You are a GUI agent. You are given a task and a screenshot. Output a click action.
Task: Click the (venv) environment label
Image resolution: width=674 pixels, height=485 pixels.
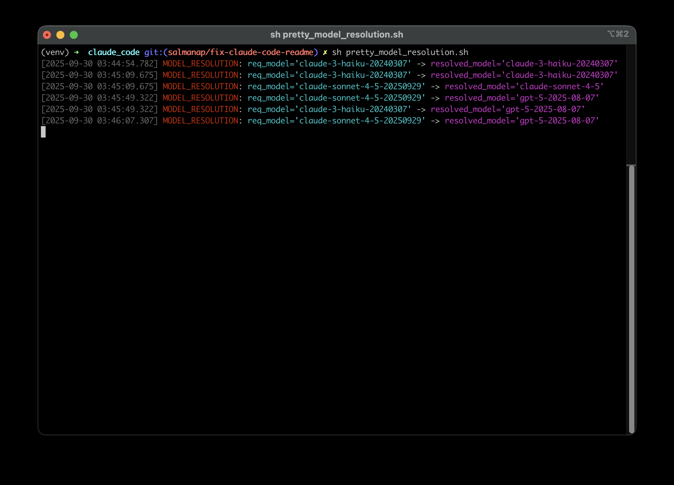(56, 52)
